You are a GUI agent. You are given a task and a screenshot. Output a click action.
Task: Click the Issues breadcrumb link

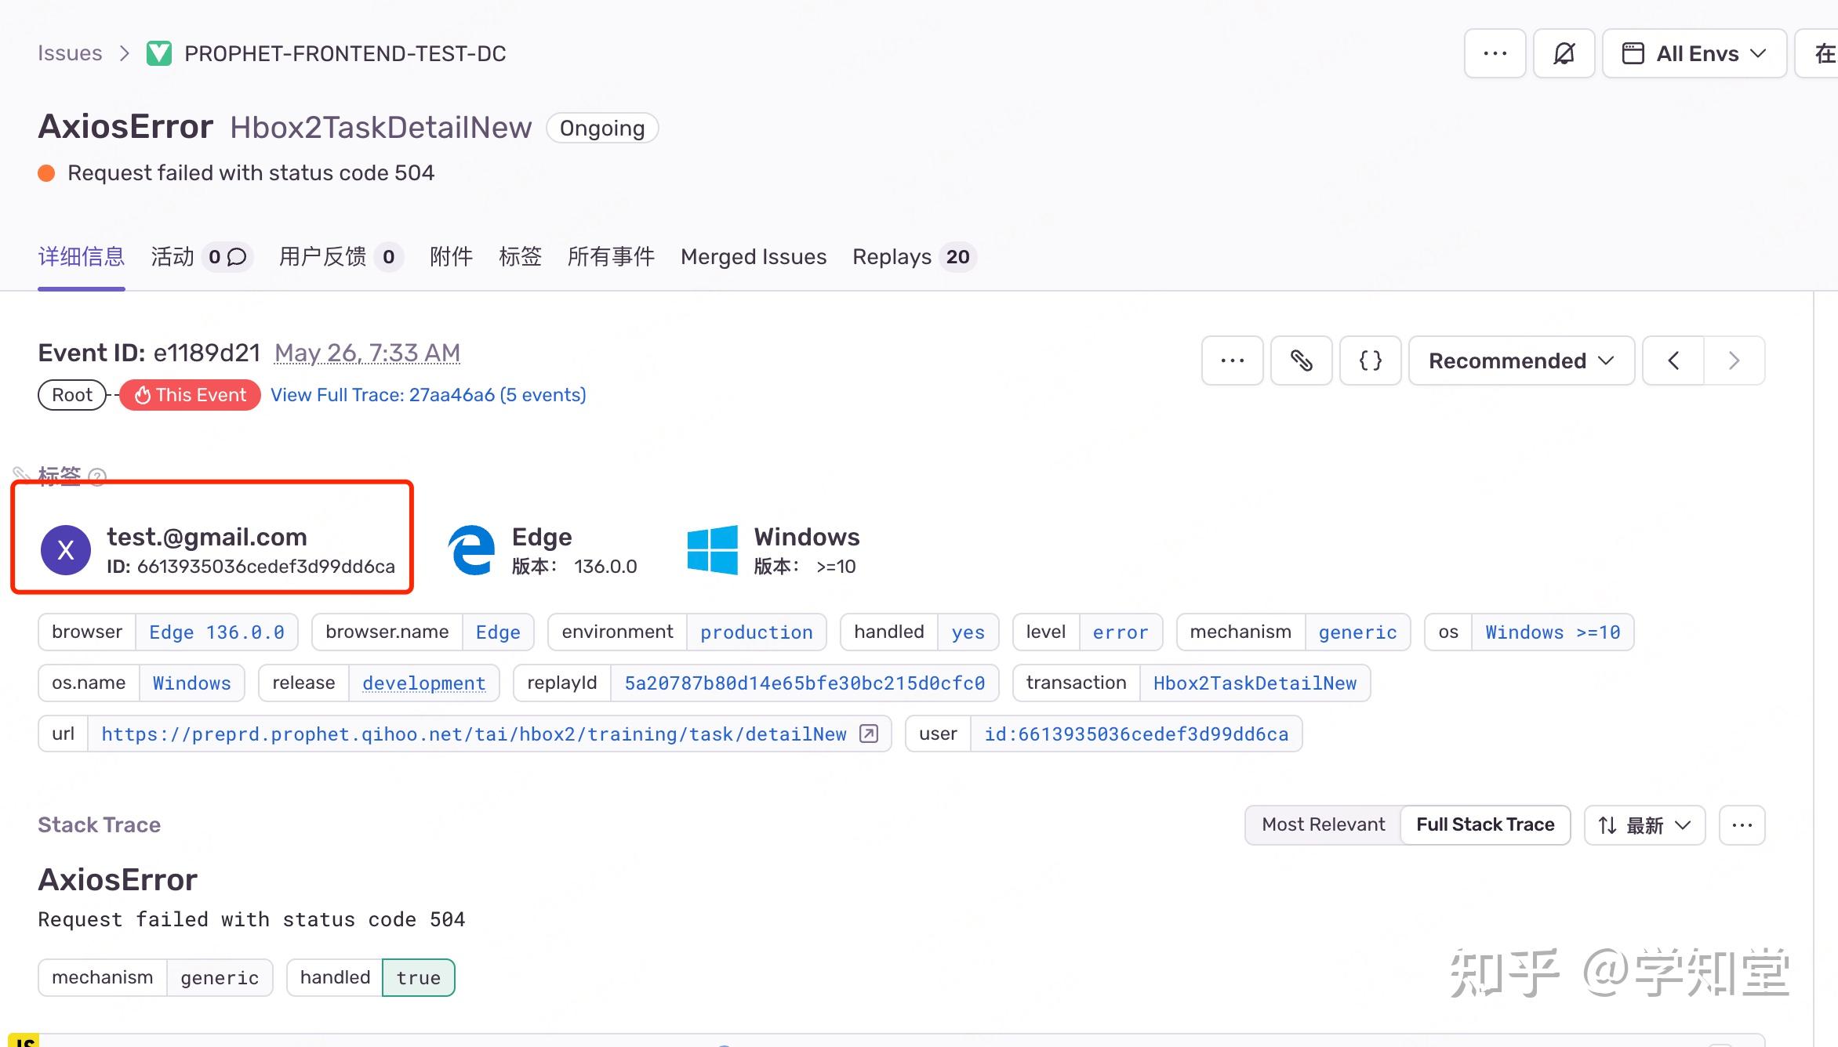point(70,53)
